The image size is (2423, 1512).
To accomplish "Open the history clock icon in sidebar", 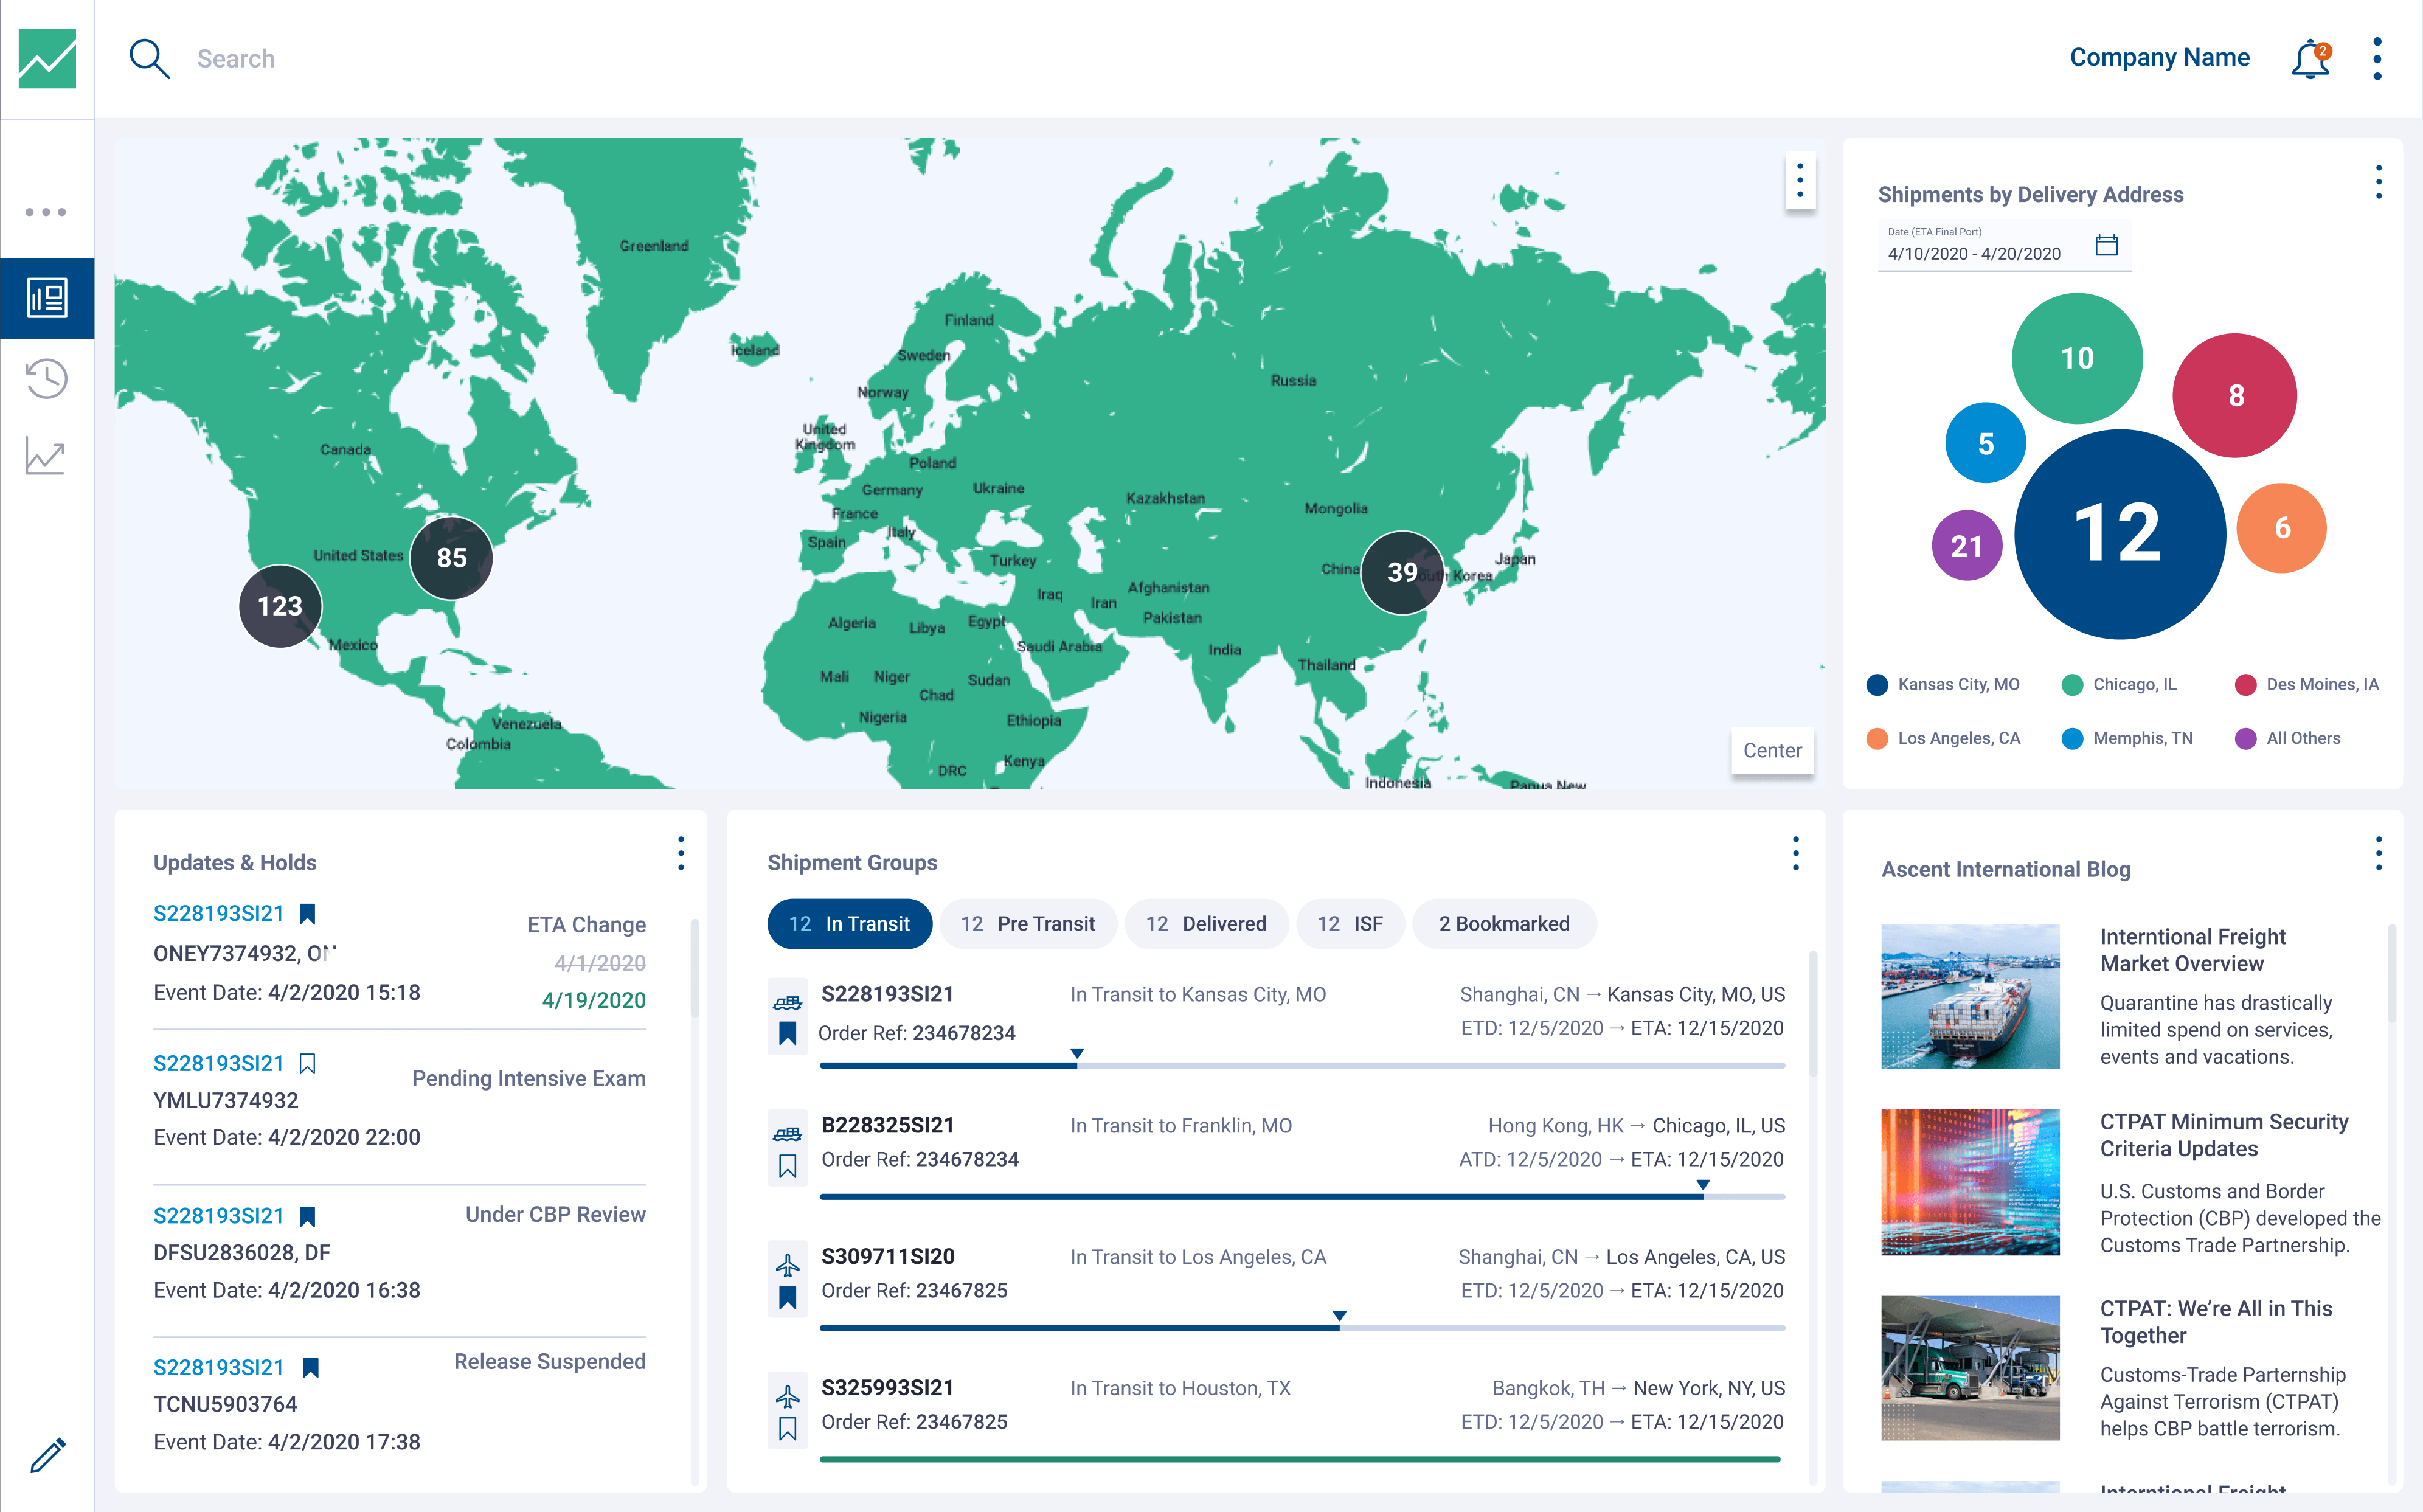I will tap(47, 378).
